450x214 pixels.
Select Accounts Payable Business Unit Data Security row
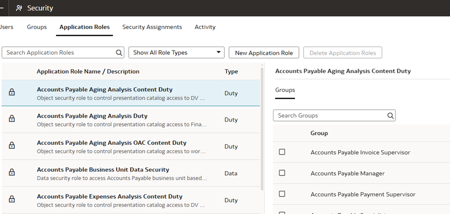[x=122, y=173]
